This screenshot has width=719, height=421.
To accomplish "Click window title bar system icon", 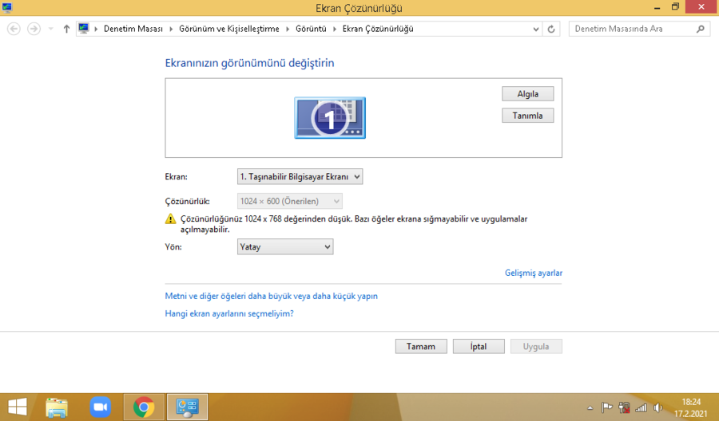I will point(7,7).
